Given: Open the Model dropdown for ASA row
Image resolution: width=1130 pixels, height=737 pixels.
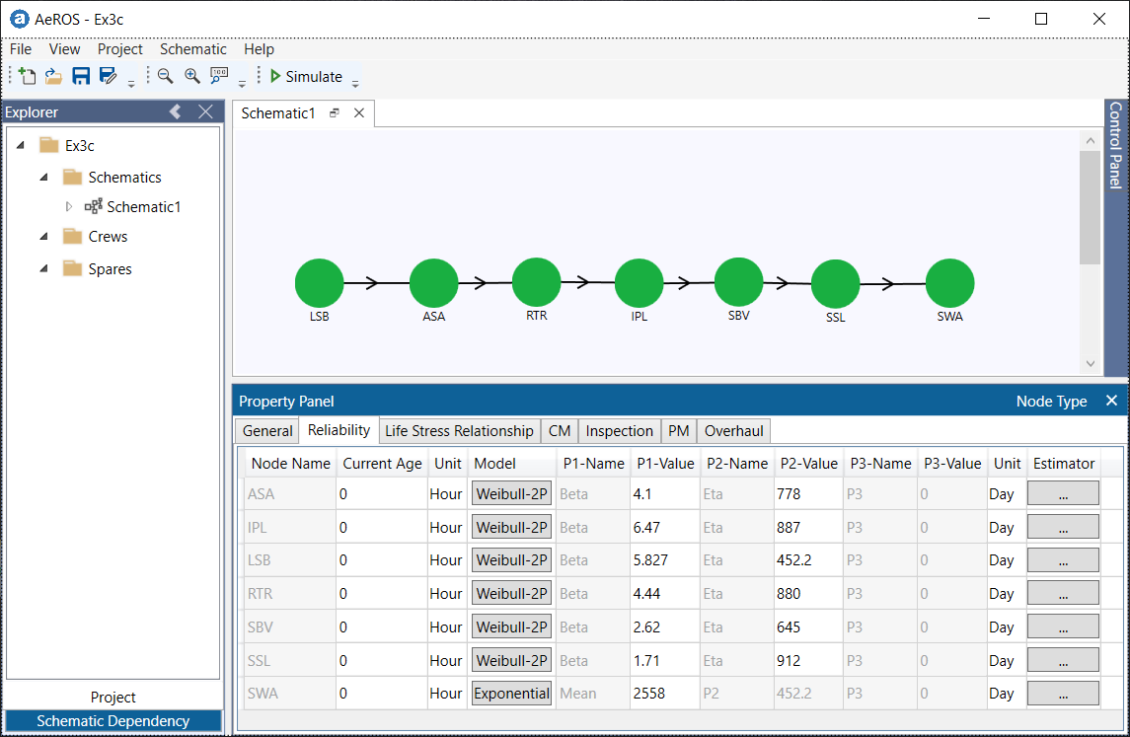Looking at the screenshot, I should click(x=511, y=494).
